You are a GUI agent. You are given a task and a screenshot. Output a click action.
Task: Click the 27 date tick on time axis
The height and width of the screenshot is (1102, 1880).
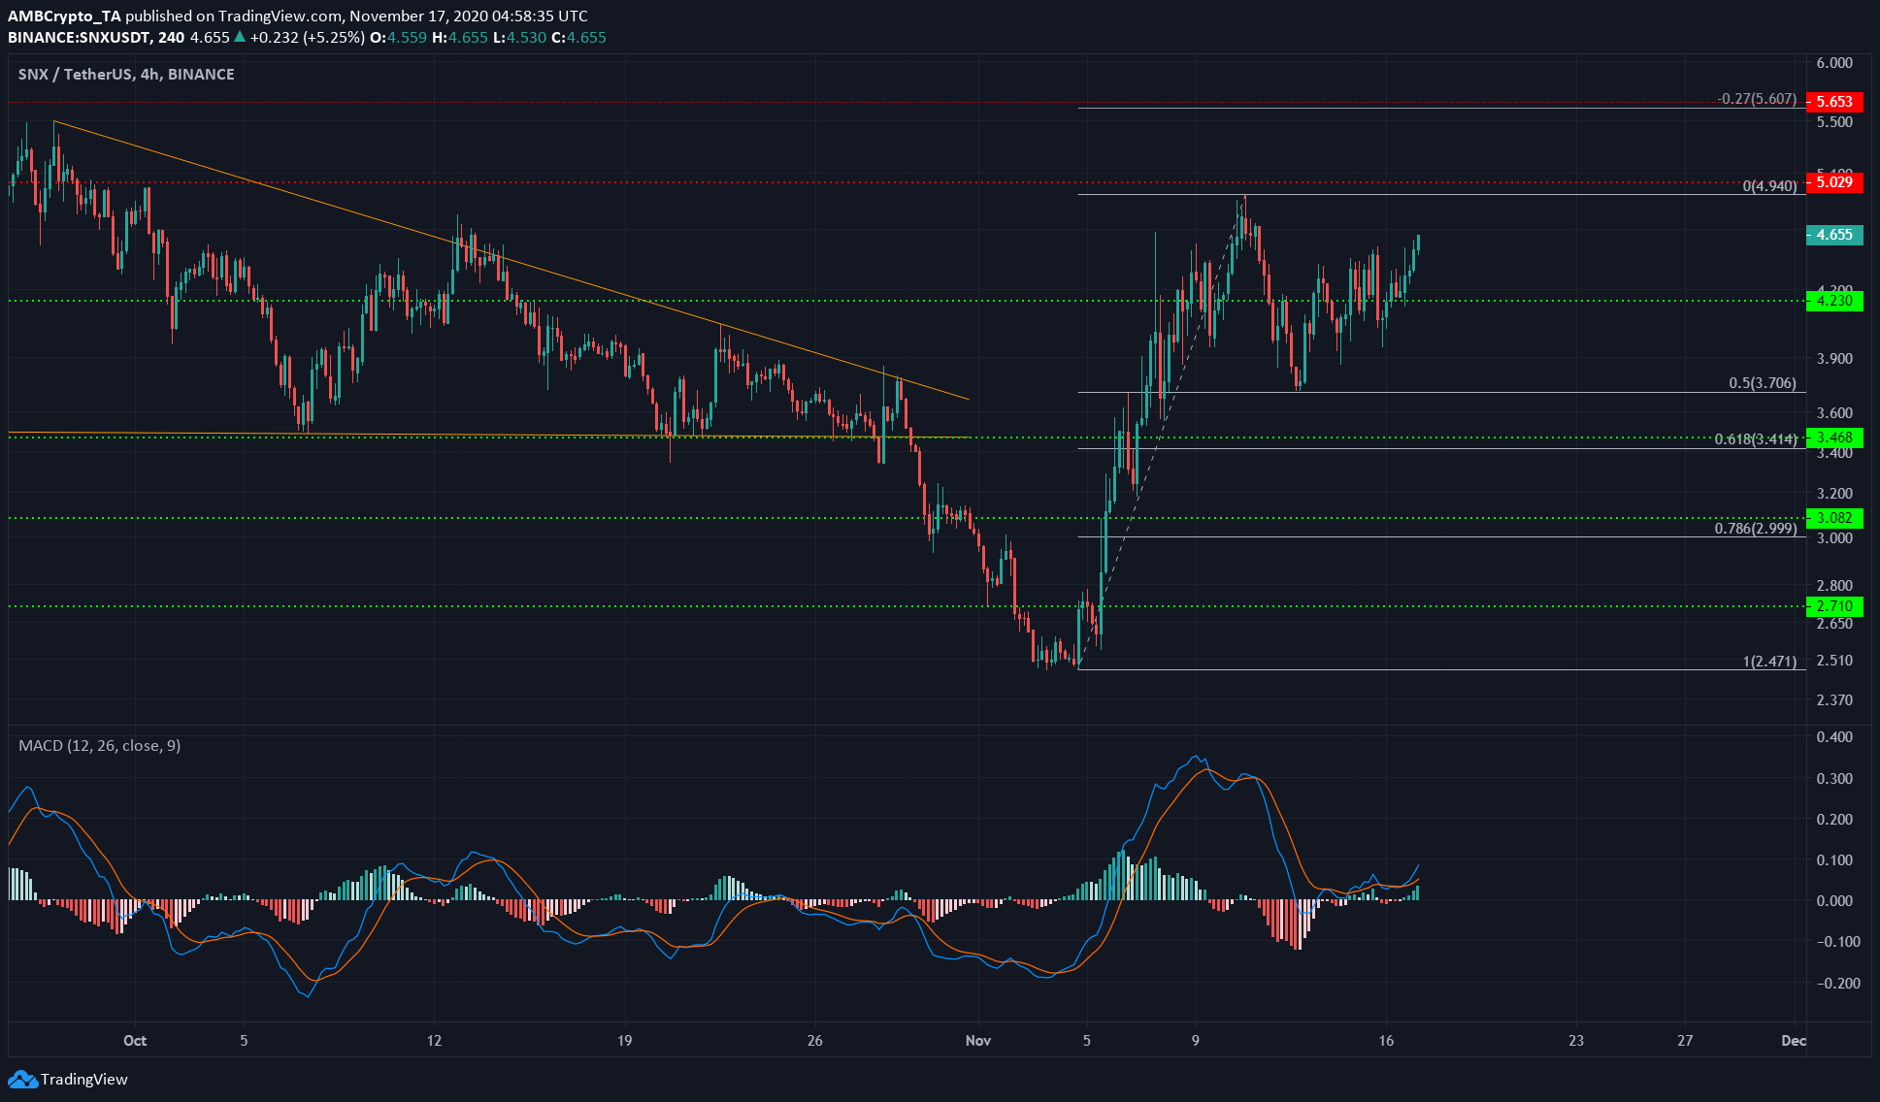click(x=1685, y=1041)
